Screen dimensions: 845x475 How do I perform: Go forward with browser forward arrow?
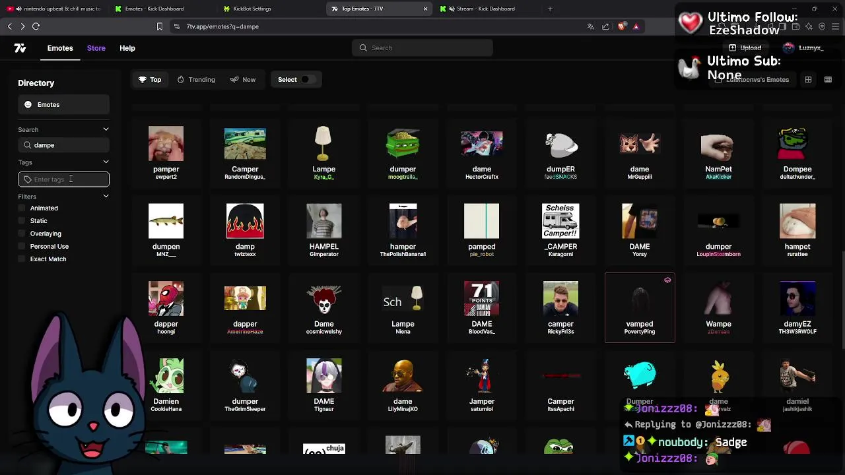click(x=22, y=26)
